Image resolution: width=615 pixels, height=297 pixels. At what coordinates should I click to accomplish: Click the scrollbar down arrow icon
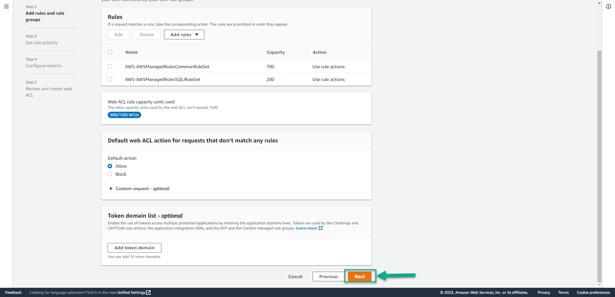point(599,285)
